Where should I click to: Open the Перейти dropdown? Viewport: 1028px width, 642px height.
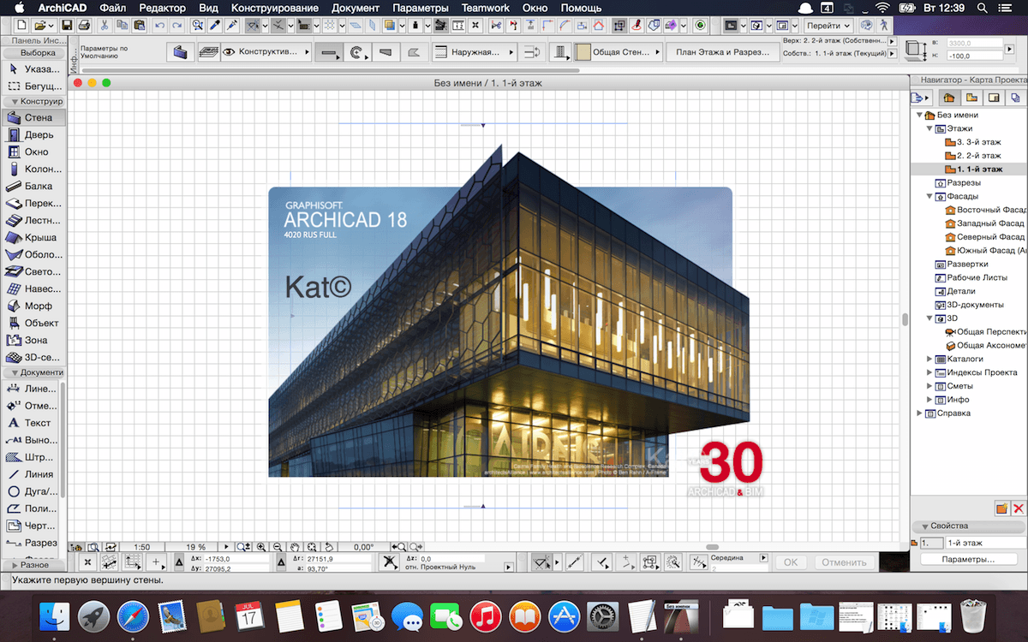(828, 26)
